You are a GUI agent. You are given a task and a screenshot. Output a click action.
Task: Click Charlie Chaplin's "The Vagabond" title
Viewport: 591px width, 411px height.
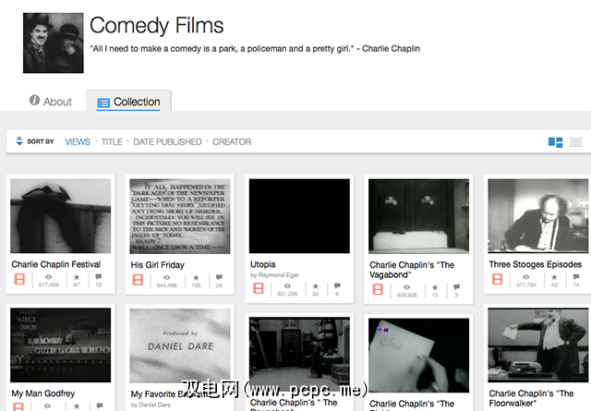coord(412,270)
